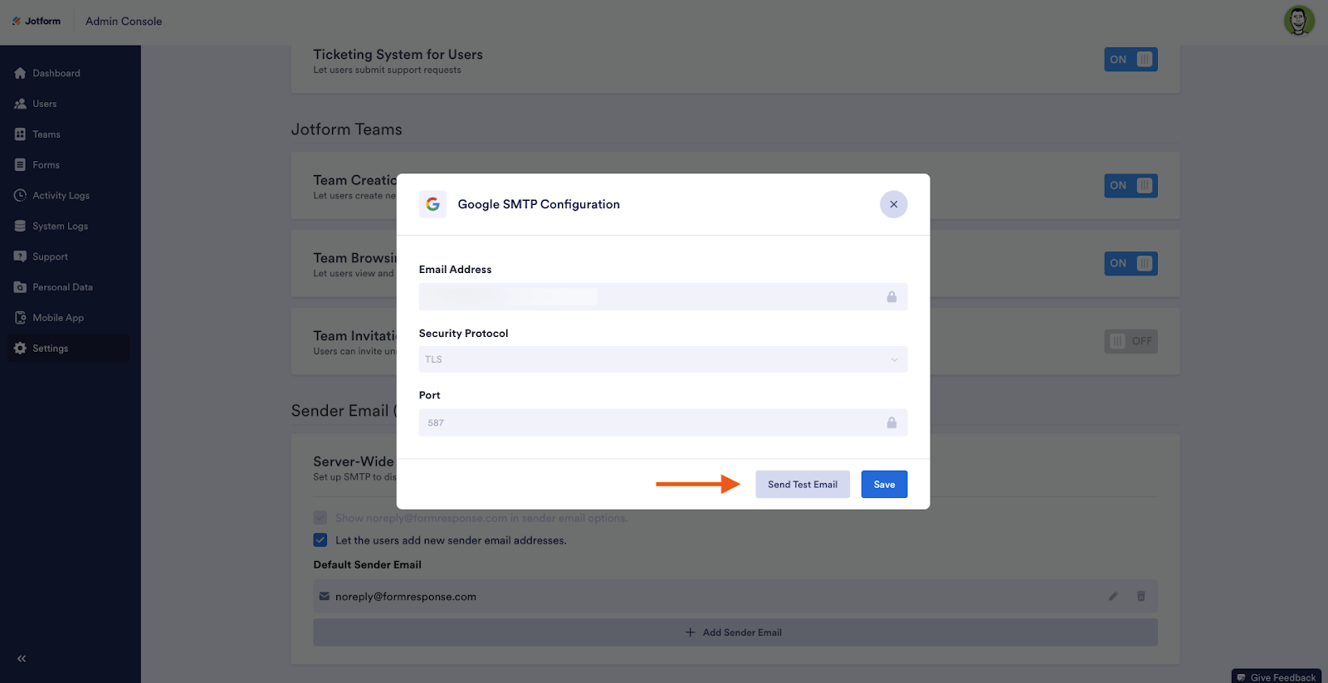The image size is (1328, 683).
Task: Open the Security Protocol dropdown
Action: coord(662,359)
